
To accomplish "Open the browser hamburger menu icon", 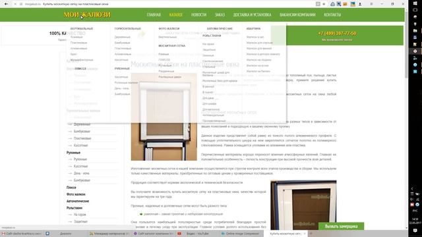I will click(371, 4).
